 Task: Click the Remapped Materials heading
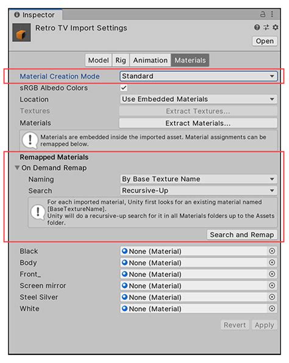[54, 157]
